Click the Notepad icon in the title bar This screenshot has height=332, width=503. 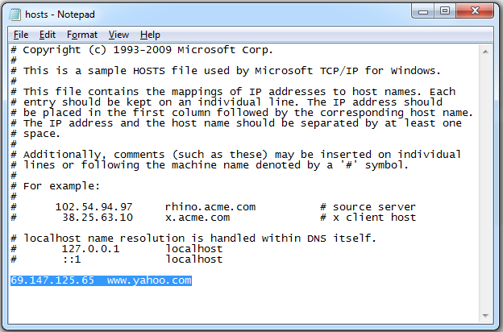pos(15,15)
